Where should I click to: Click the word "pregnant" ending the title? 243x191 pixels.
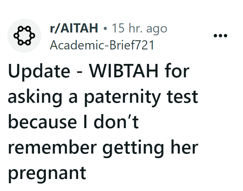(47, 173)
